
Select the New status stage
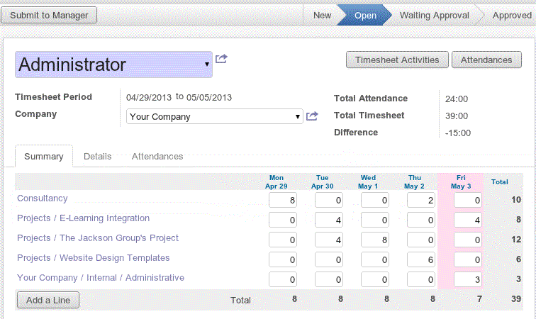[x=322, y=15]
